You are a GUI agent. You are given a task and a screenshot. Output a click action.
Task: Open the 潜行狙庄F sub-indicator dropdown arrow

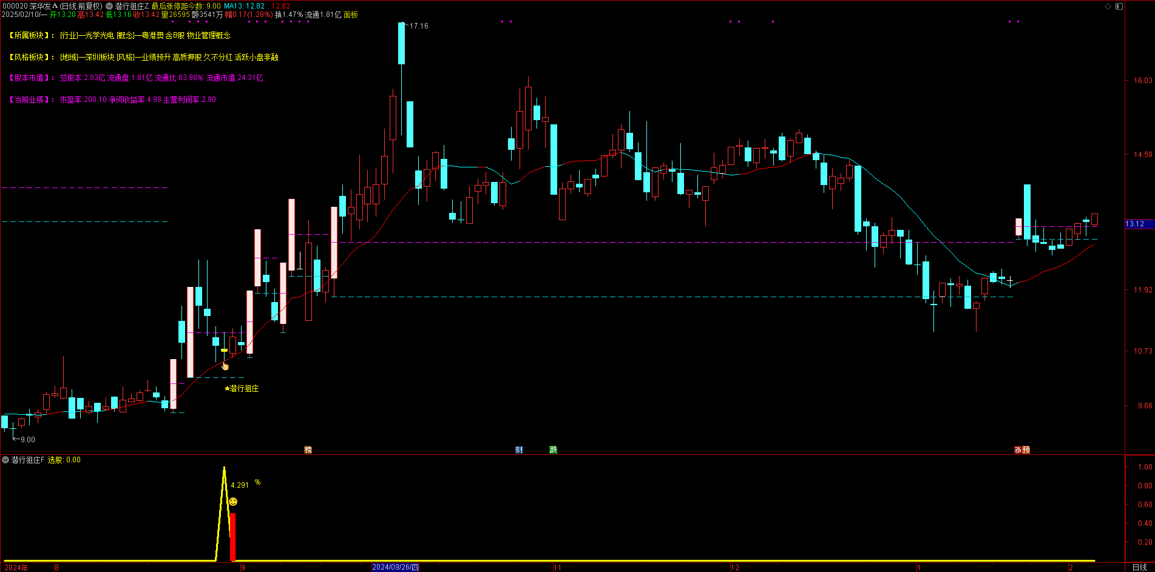pyautogui.click(x=5, y=460)
